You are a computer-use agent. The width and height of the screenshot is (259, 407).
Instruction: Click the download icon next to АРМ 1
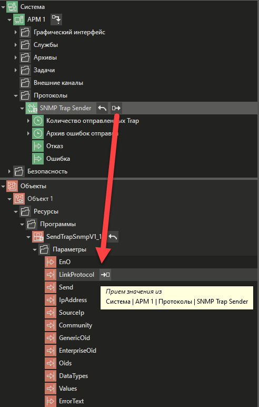tap(56, 20)
